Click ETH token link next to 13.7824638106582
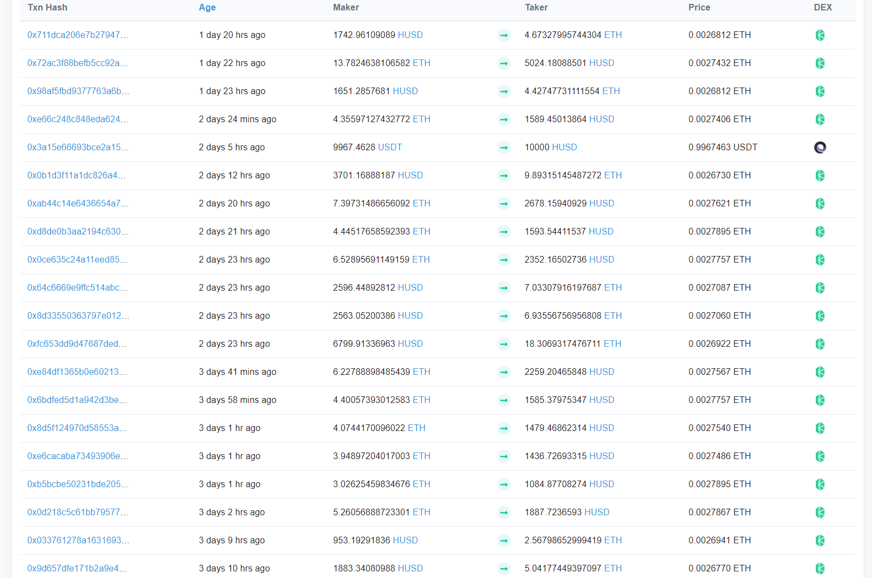Screen dimensions: 872x578 click(421, 63)
